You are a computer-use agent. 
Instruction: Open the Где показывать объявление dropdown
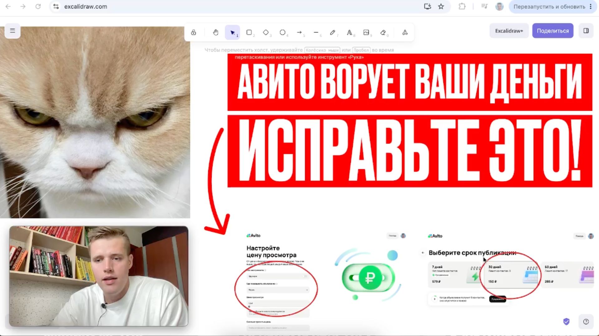[278, 290]
